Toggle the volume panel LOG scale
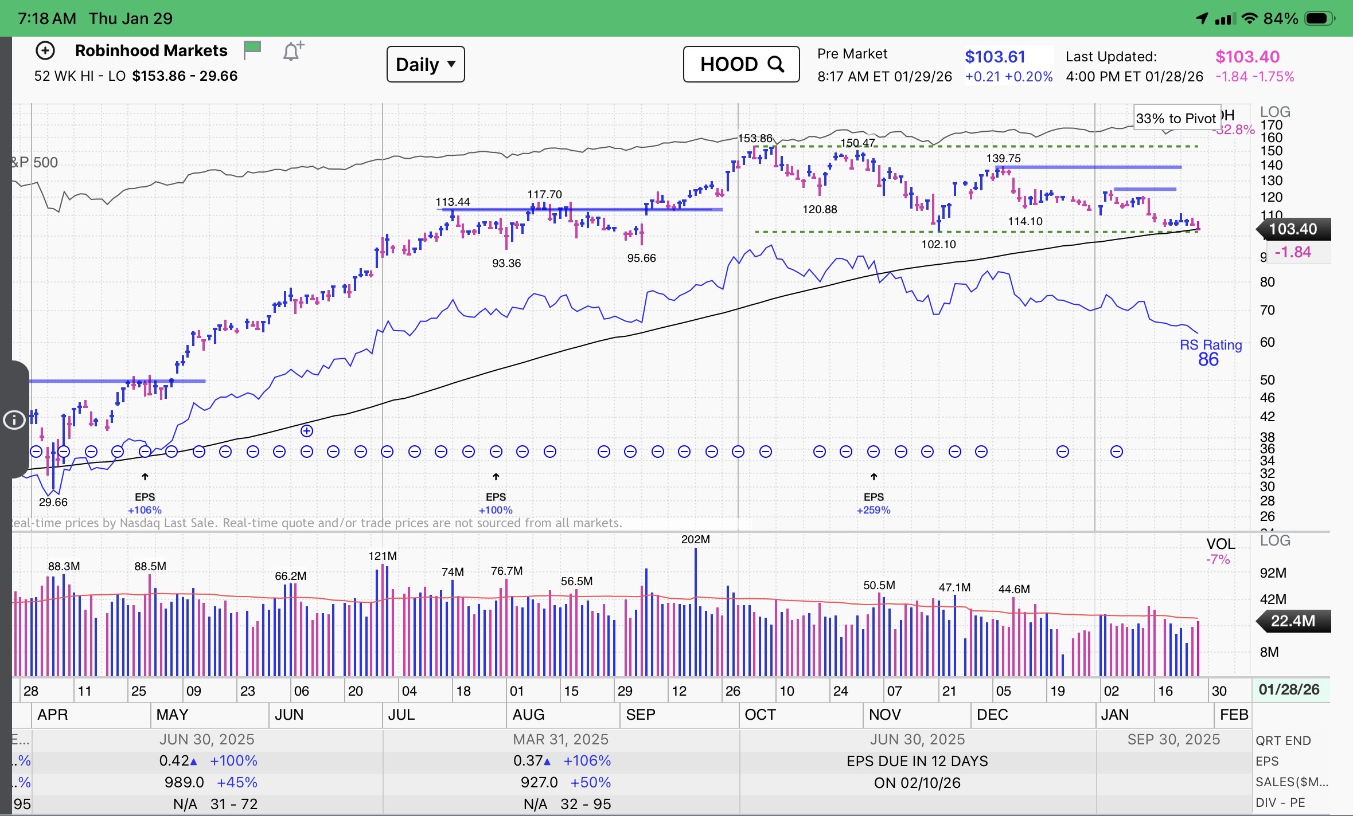1353x816 pixels. pyautogui.click(x=1275, y=540)
